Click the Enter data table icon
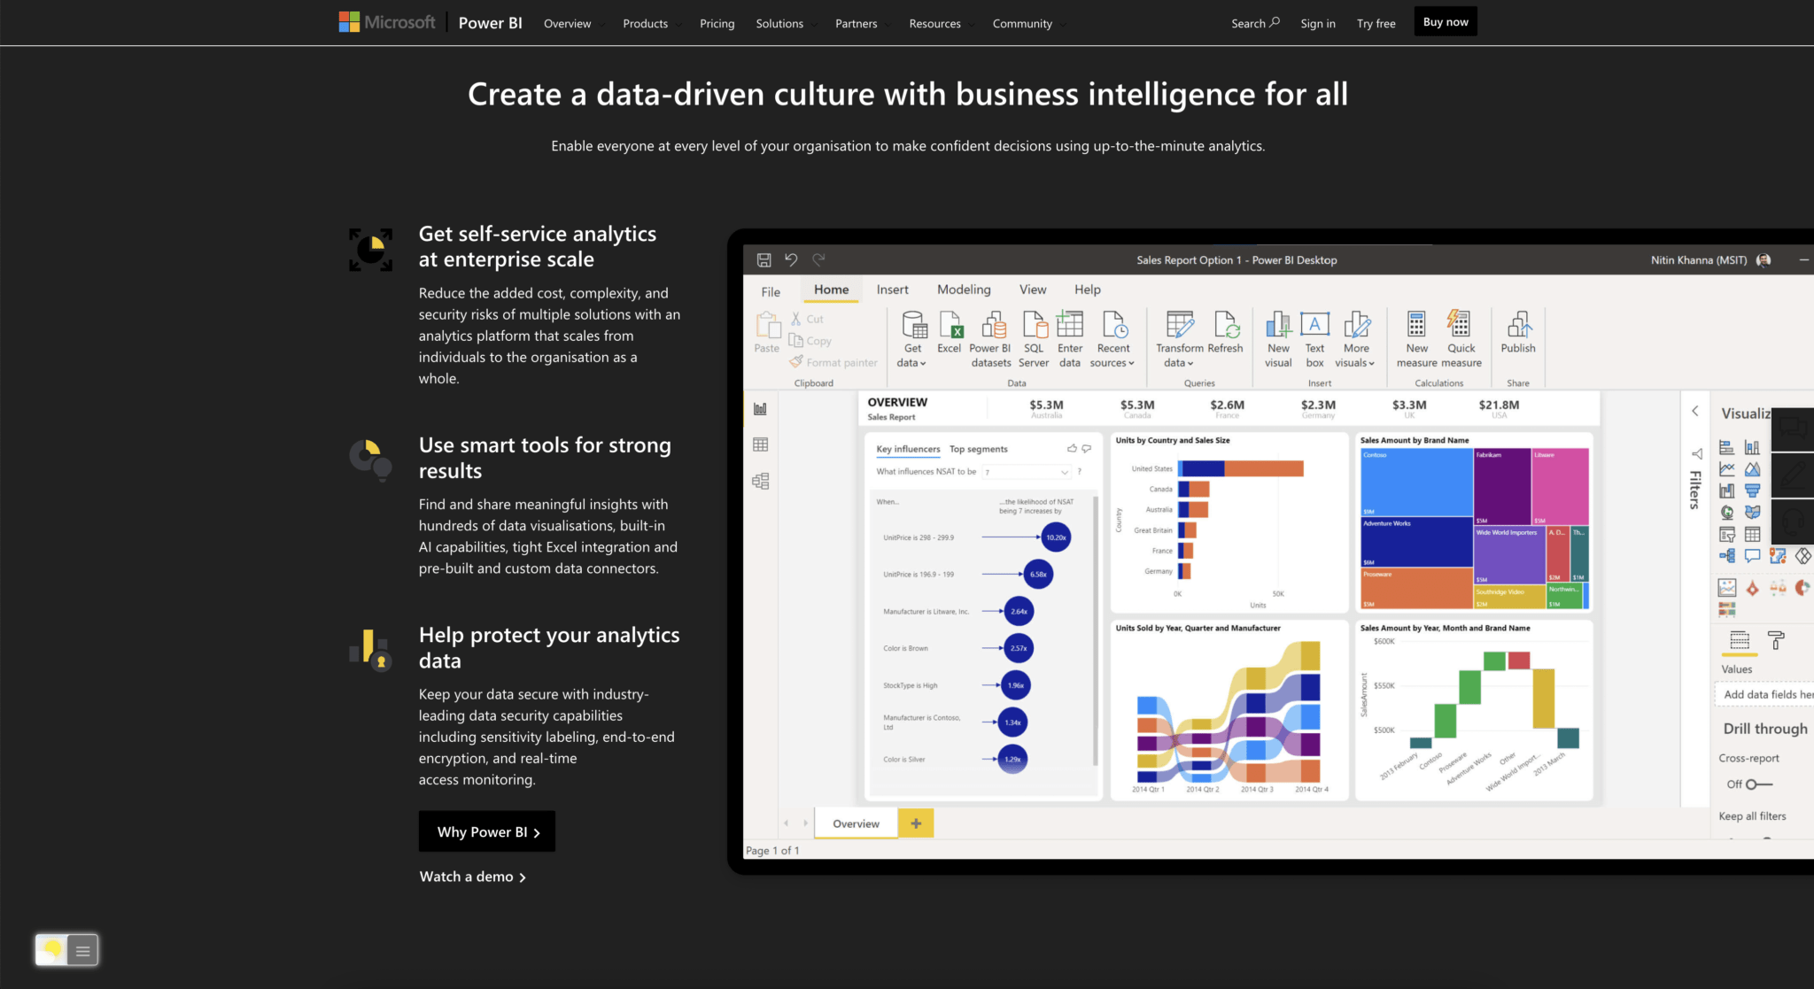The image size is (1814, 989). click(x=1070, y=324)
